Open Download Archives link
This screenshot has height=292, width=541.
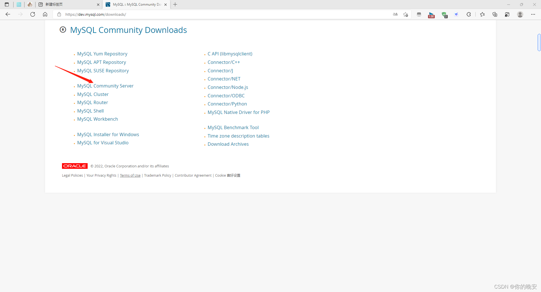point(228,144)
